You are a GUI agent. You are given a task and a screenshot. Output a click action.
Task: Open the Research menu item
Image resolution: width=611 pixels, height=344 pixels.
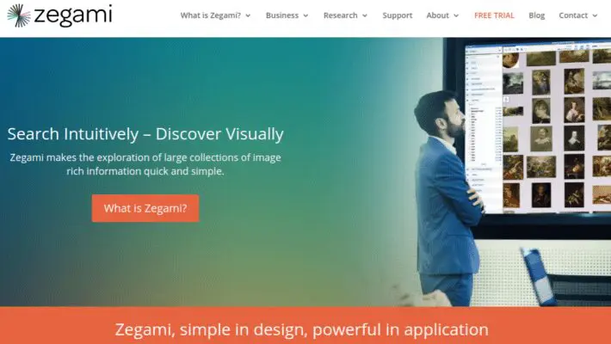pyautogui.click(x=340, y=15)
